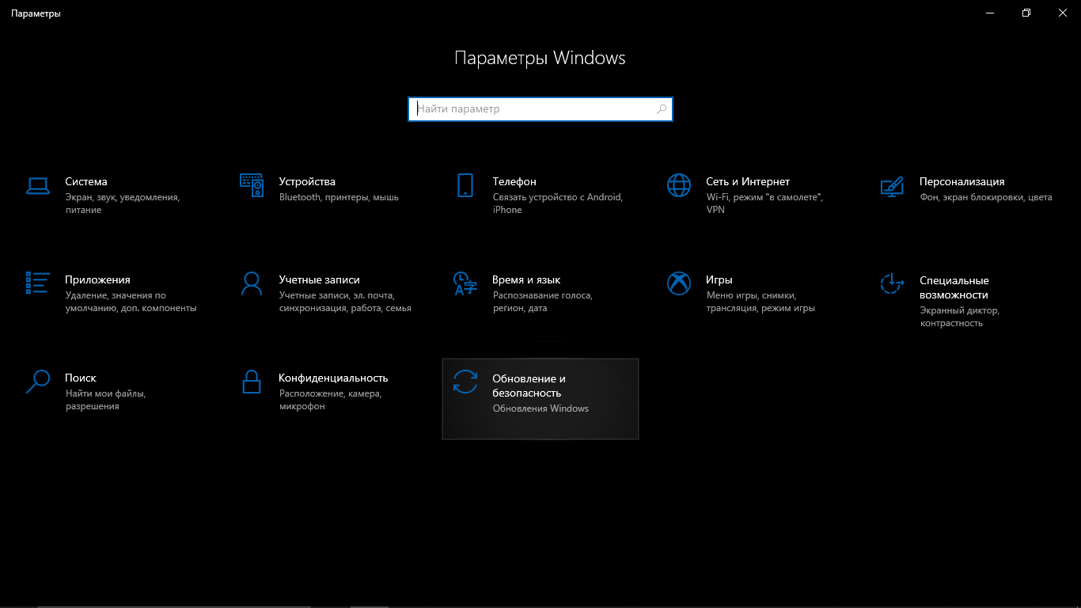1081x608 pixels.
Task: Open the Телефон settings title
Action: pos(514,181)
